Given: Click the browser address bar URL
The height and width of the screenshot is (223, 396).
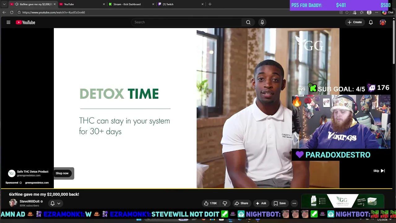Looking at the screenshot, I should [54, 12].
